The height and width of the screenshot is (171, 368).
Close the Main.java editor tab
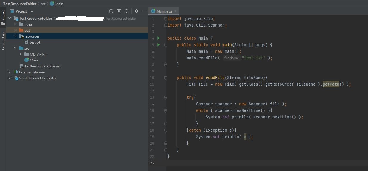click(x=175, y=11)
